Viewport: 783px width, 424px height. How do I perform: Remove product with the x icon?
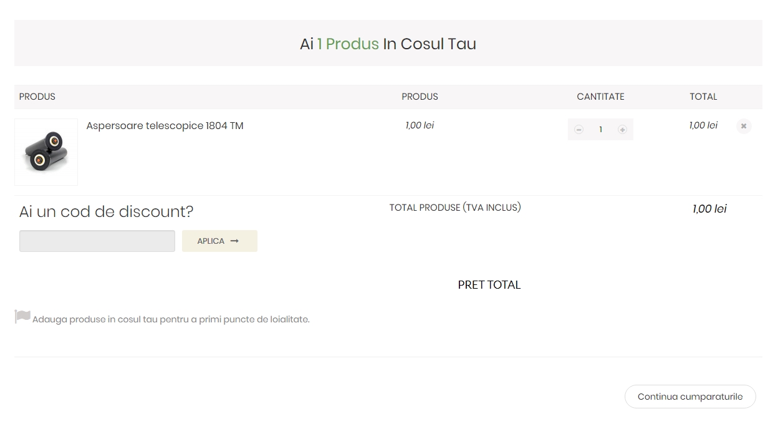(x=744, y=126)
